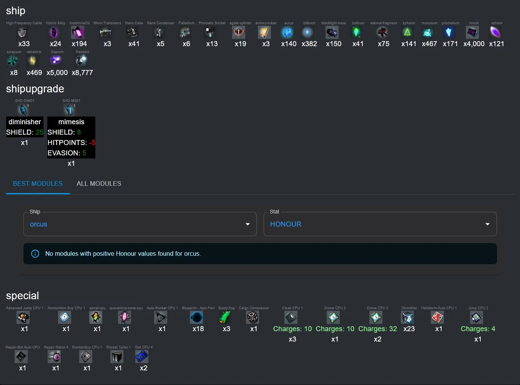Click the rinusk item icon
This screenshot has height=385, width=520.
point(473,33)
